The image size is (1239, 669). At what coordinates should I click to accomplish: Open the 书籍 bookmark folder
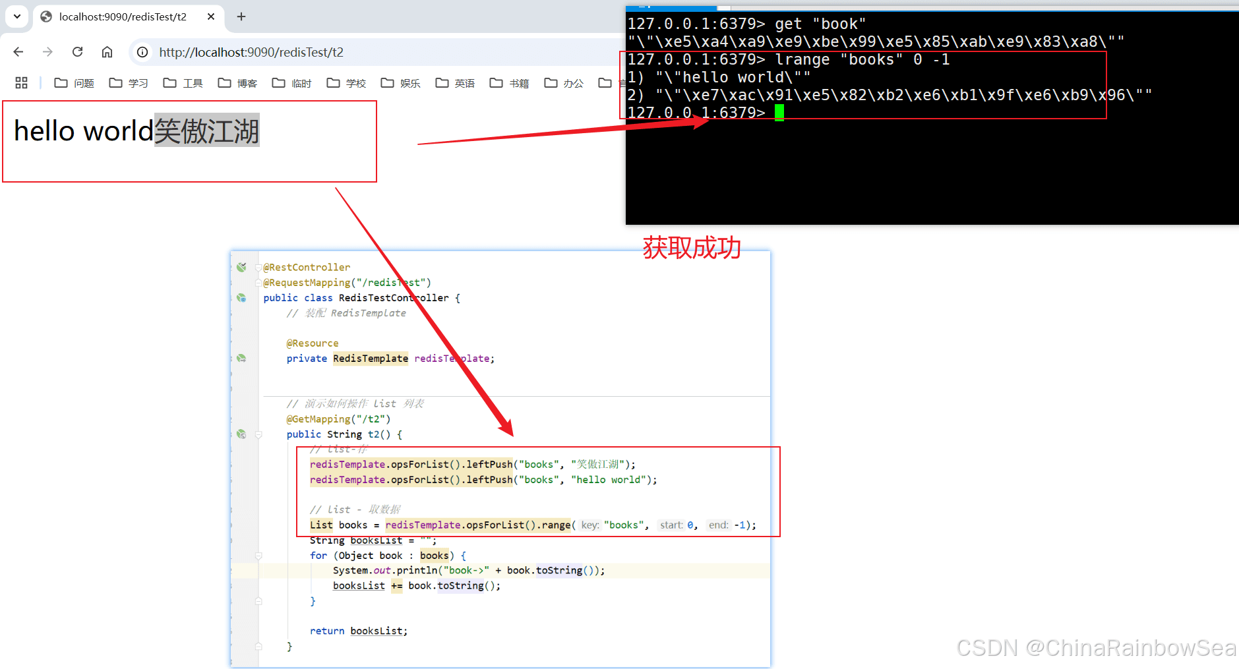pos(510,83)
